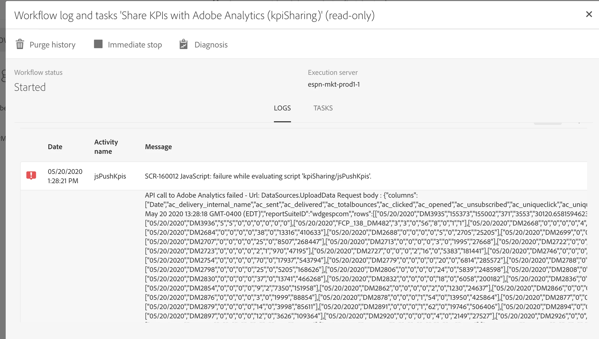The width and height of the screenshot is (599, 339).
Task: Click the Purge history label
Action: tap(52, 45)
